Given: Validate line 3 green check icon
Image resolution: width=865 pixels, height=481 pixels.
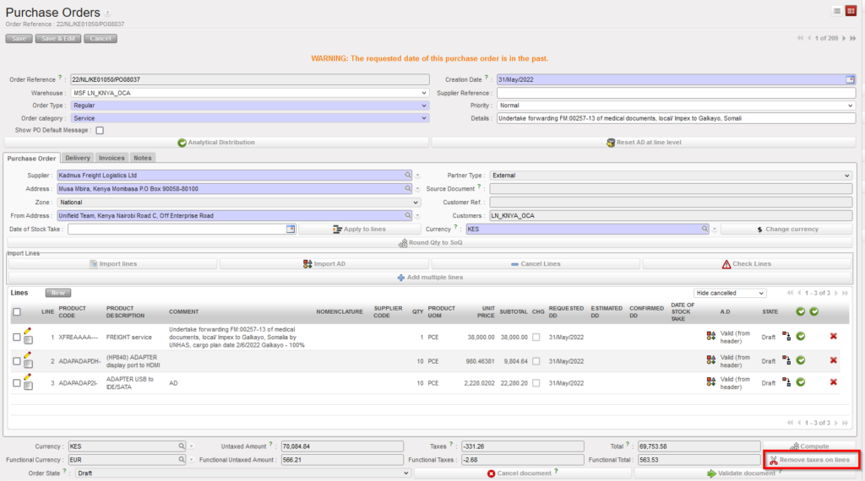Looking at the screenshot, I should tap(801, 382).
